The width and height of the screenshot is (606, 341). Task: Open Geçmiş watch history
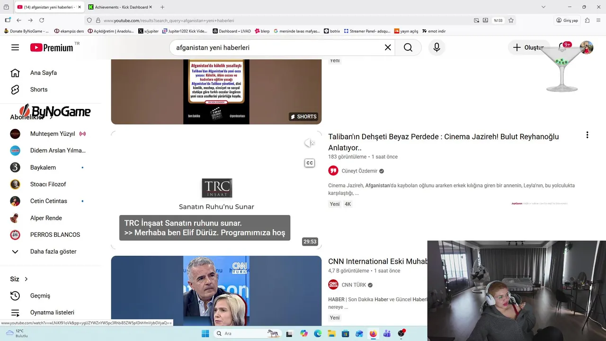[x=40, y=296]
